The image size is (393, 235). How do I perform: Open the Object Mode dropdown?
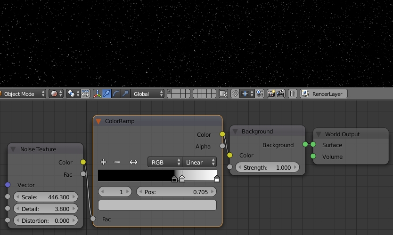(x=23, y=94)
